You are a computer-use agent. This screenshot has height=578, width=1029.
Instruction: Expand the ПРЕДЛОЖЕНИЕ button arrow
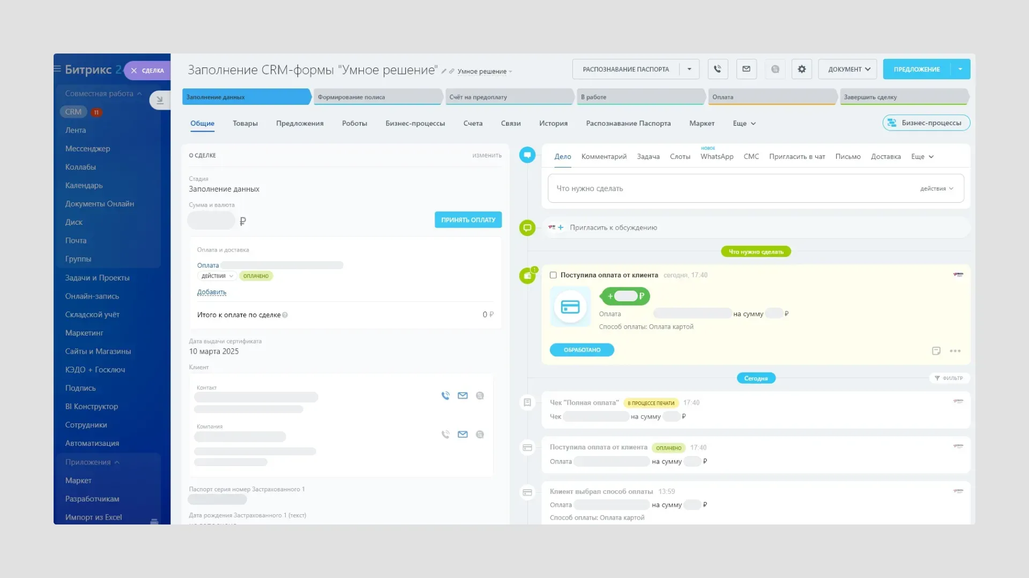point(960,69)
